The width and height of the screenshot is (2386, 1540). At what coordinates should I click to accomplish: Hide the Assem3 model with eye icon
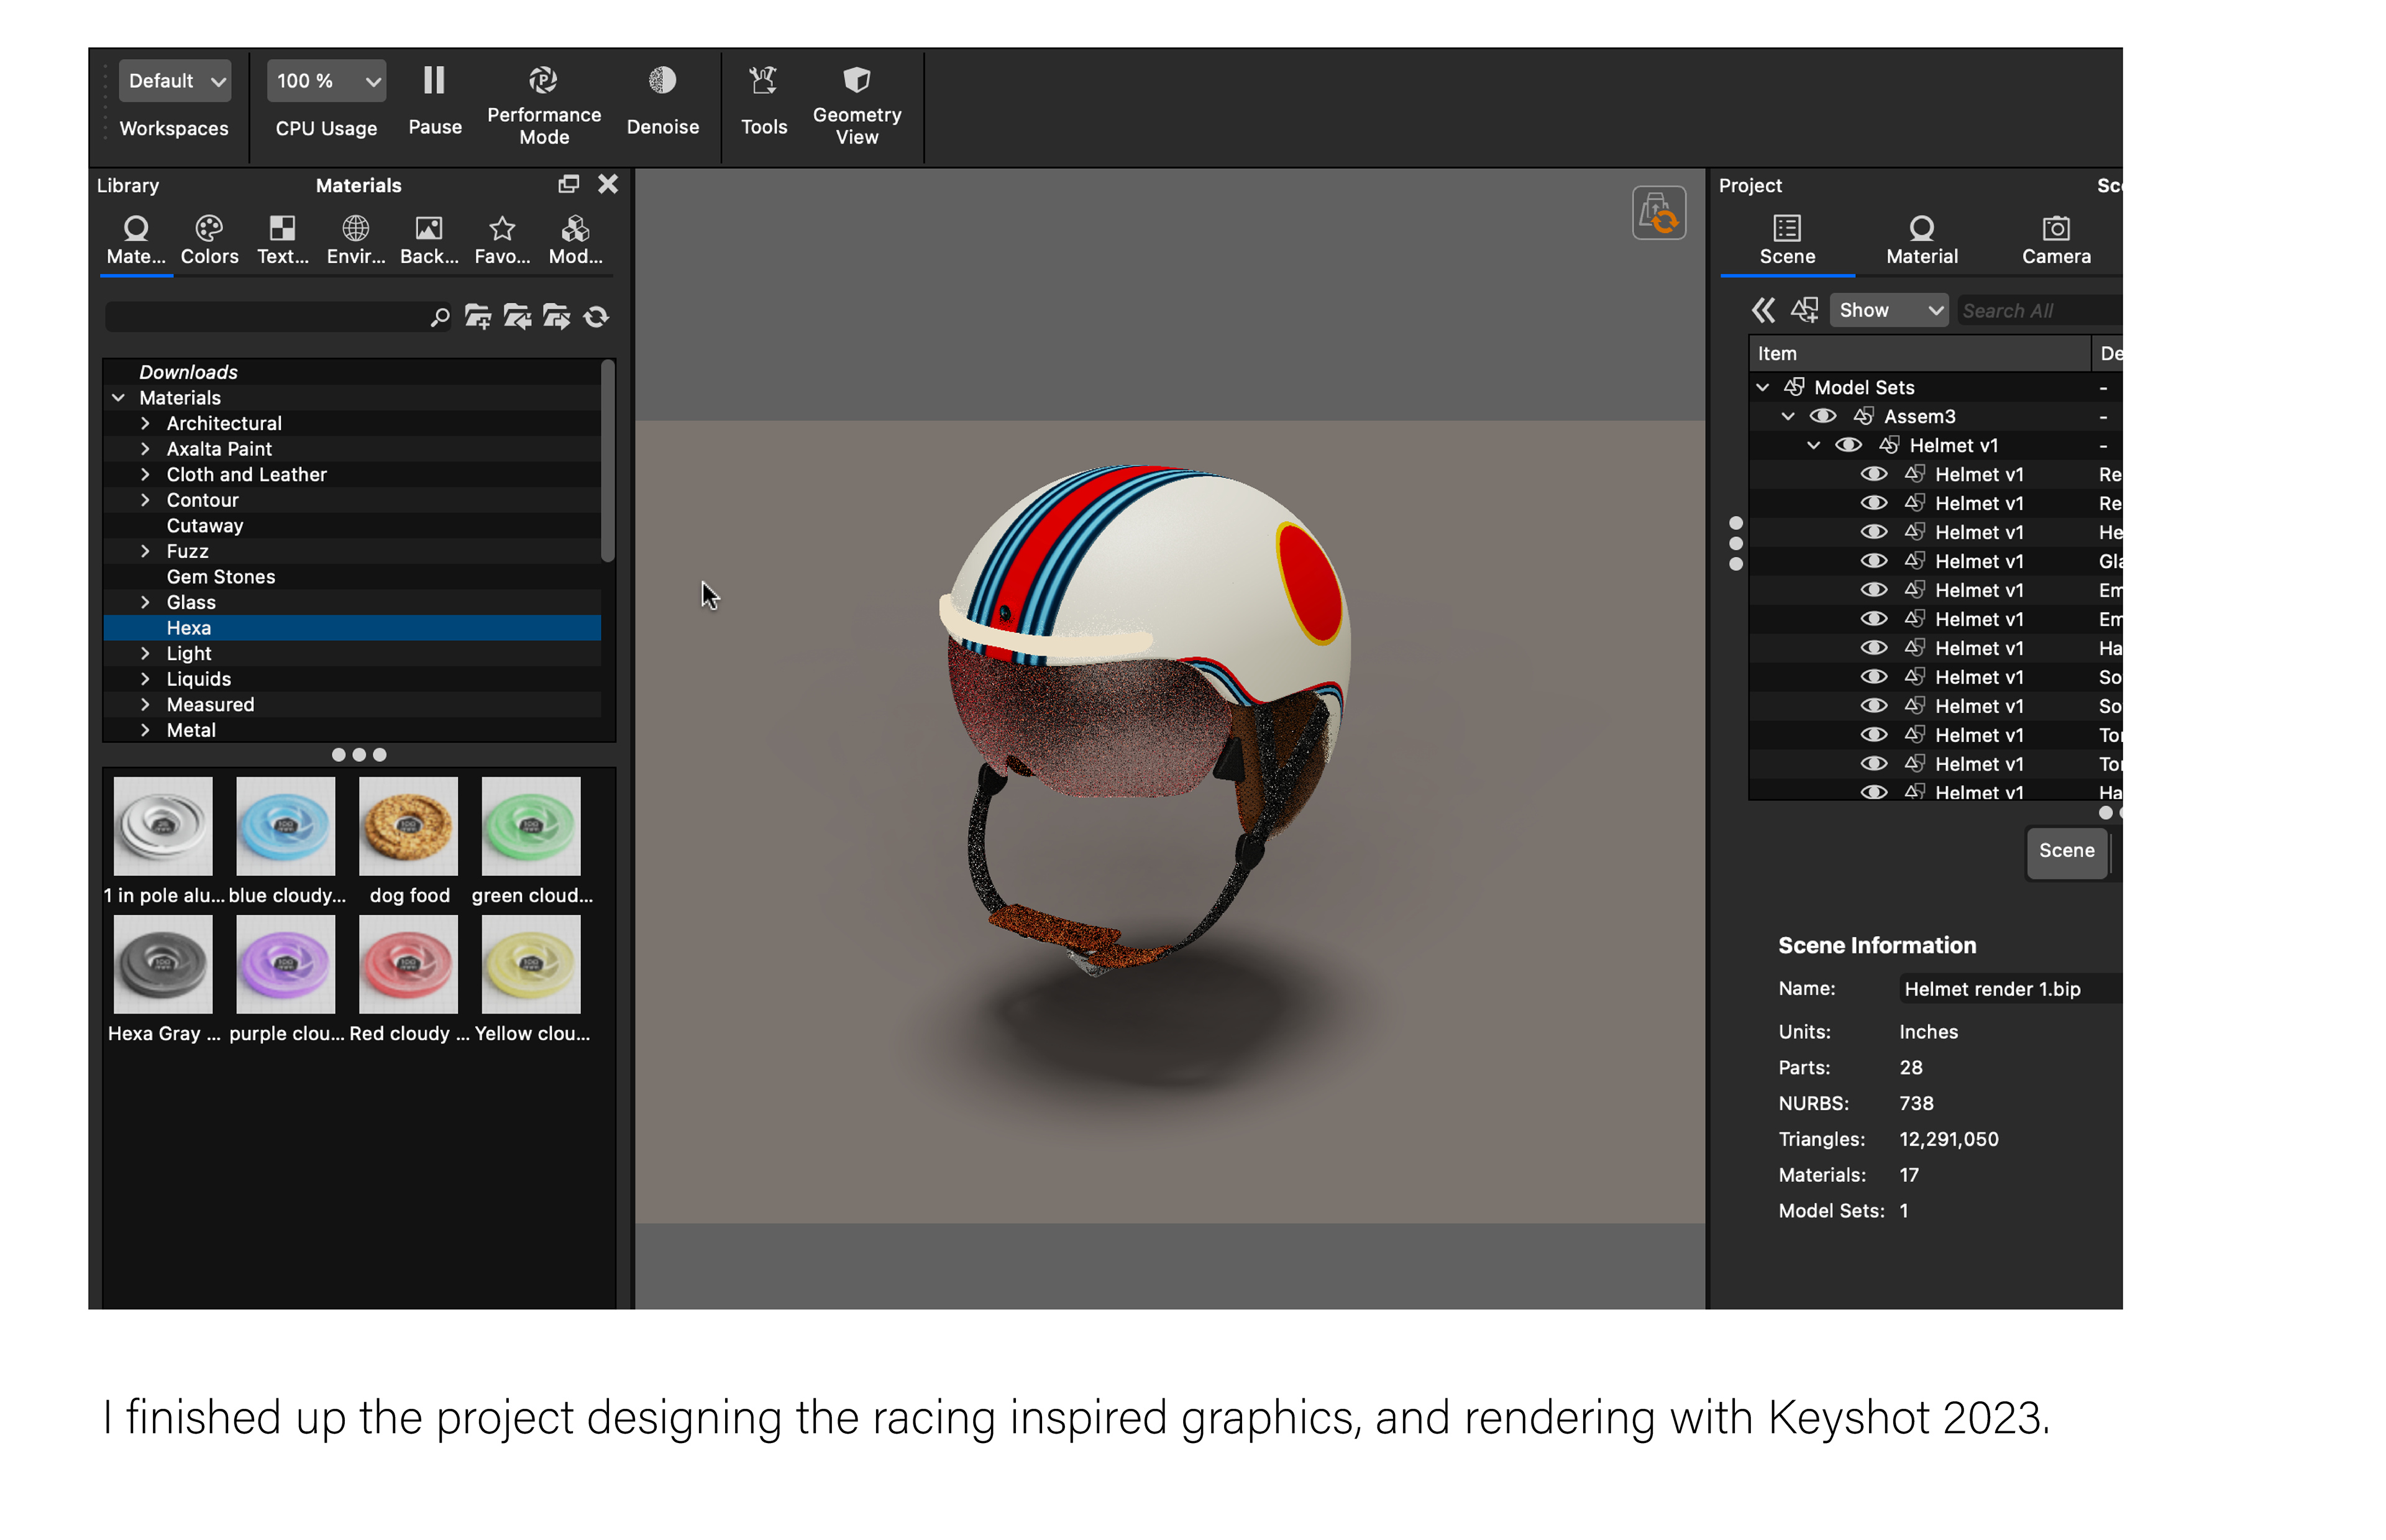1822,416
